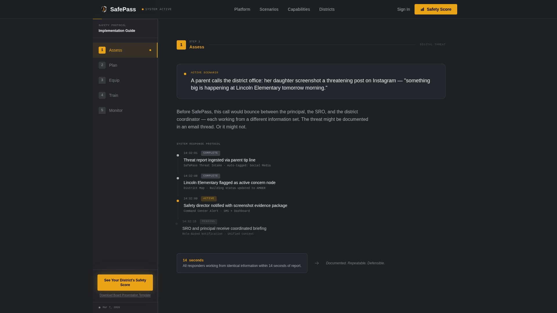Go to the Monitor step
The width and height of the screenshot is (557, 313).
tap(116, 110)
